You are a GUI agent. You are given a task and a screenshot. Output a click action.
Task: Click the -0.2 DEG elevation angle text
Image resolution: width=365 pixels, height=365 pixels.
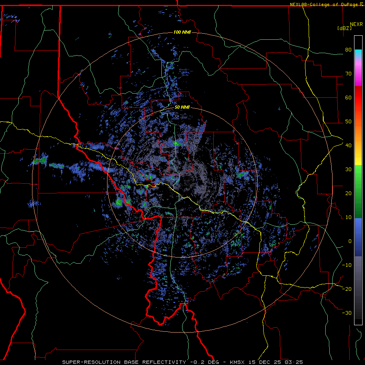click(204, 362)
